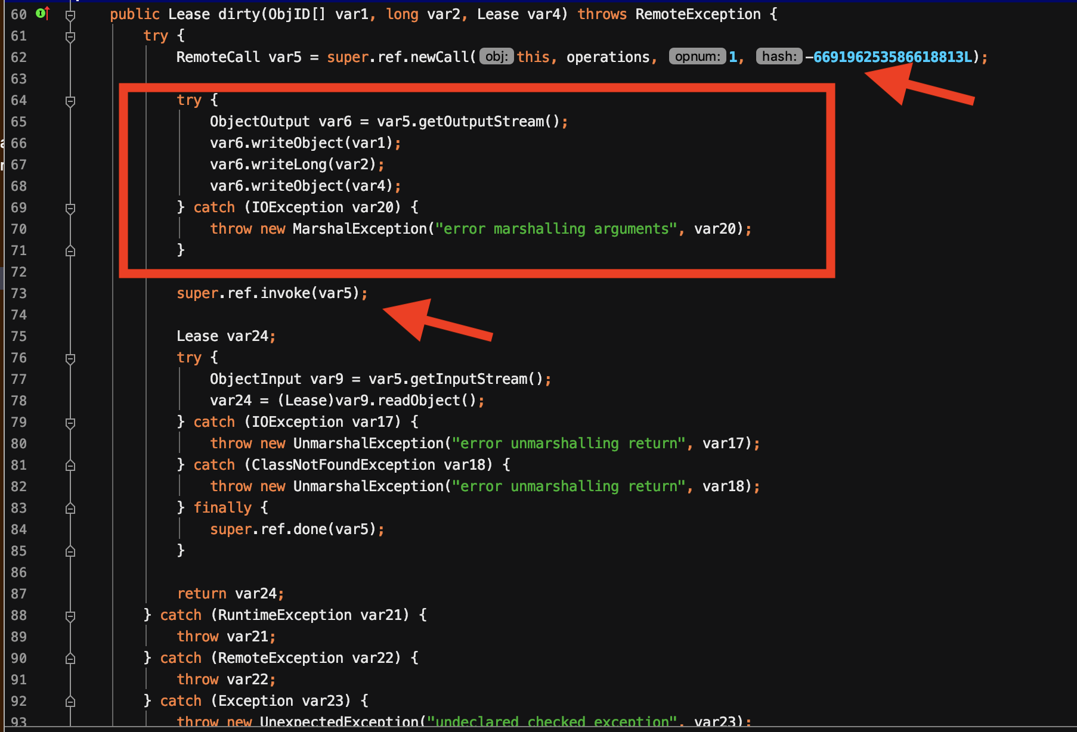Click the hash value -669196253586618813L
Image resolution: width=1077 pixels, height=732 pixels.
tap(892, 57)
